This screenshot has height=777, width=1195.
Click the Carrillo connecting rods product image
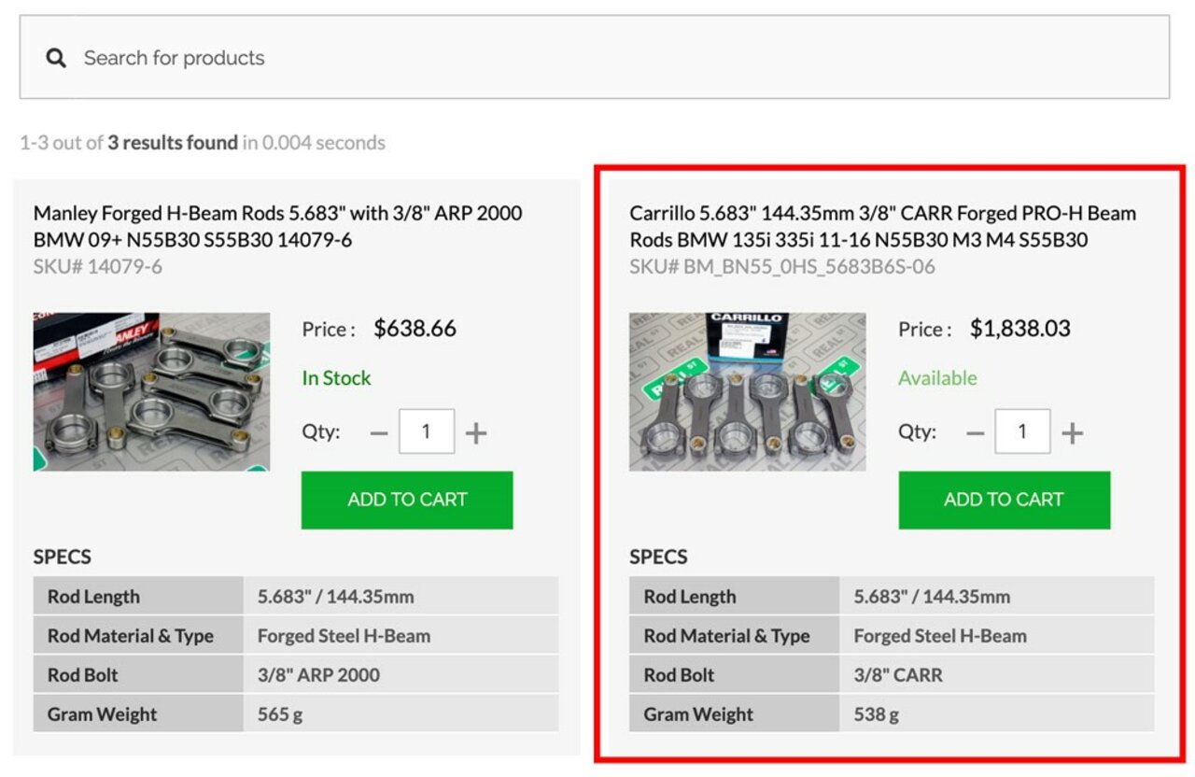click(x=747, y=391)
